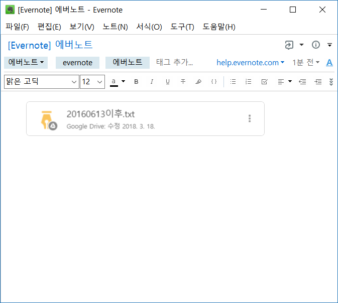Click the Evernote app icon in title bar

(x=10, y=10)
